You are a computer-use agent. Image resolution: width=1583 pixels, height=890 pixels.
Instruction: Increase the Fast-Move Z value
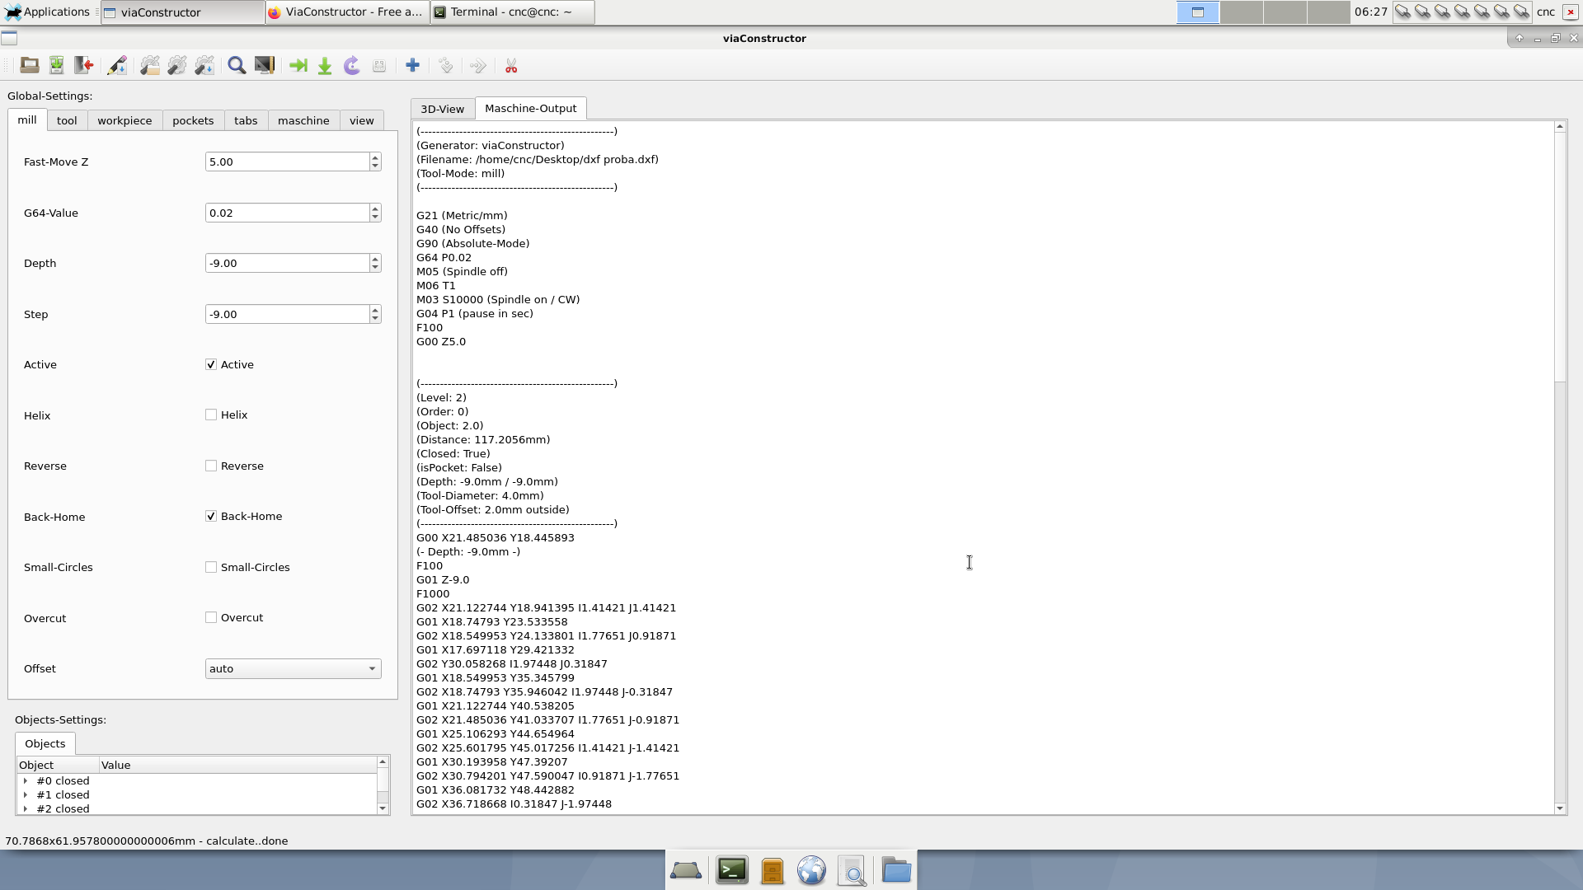click(375, 157)
